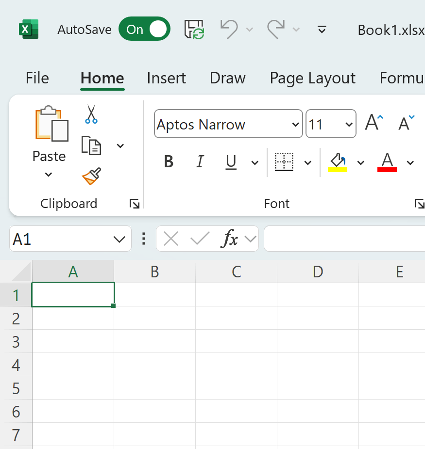Click the Copy icon in Clipboard group
Screen dimensions: 425x449
click(90, 145)
